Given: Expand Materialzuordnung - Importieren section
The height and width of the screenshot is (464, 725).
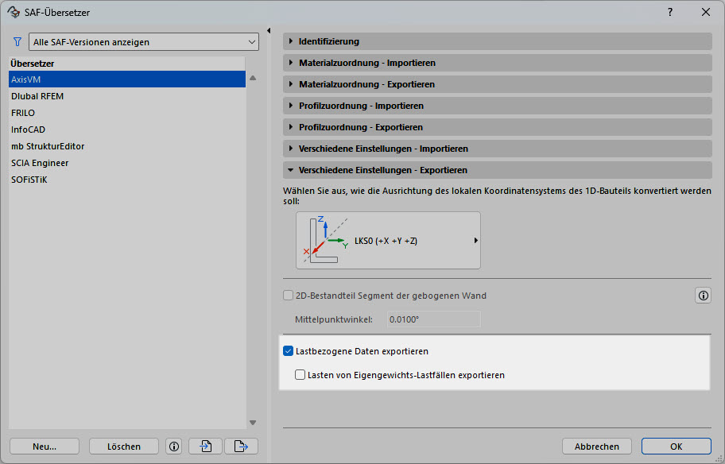Looking at the screenshot, I should point(498,63).
